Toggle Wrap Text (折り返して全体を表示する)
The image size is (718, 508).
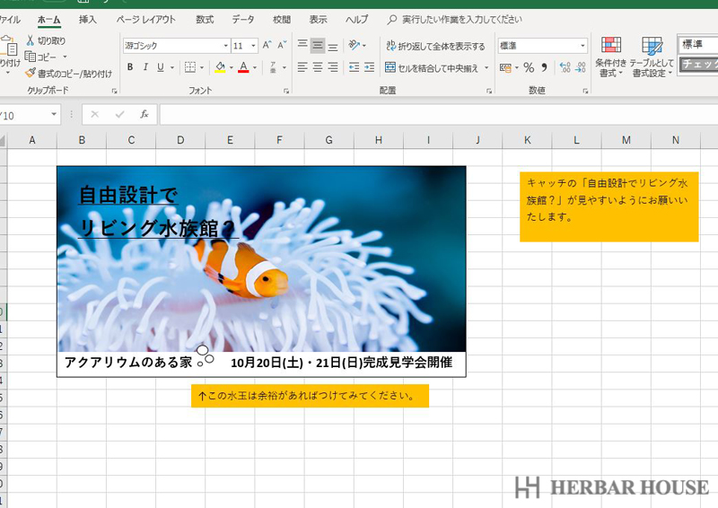(435, 46)
